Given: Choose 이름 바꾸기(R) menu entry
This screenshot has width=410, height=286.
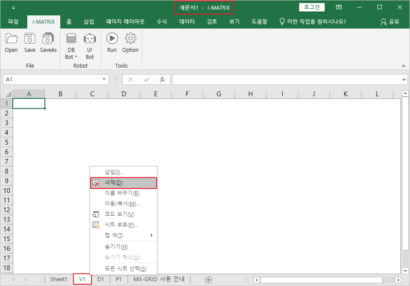Looking at the screenshot, I should (124, 193).
